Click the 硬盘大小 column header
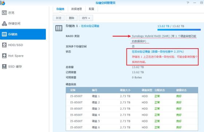Viewport: 204px width, 132px height. [125, 90]
